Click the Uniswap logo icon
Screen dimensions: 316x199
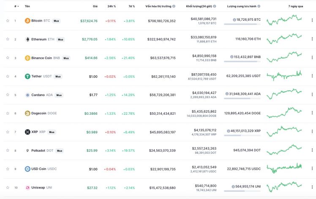tap(27, 188)
